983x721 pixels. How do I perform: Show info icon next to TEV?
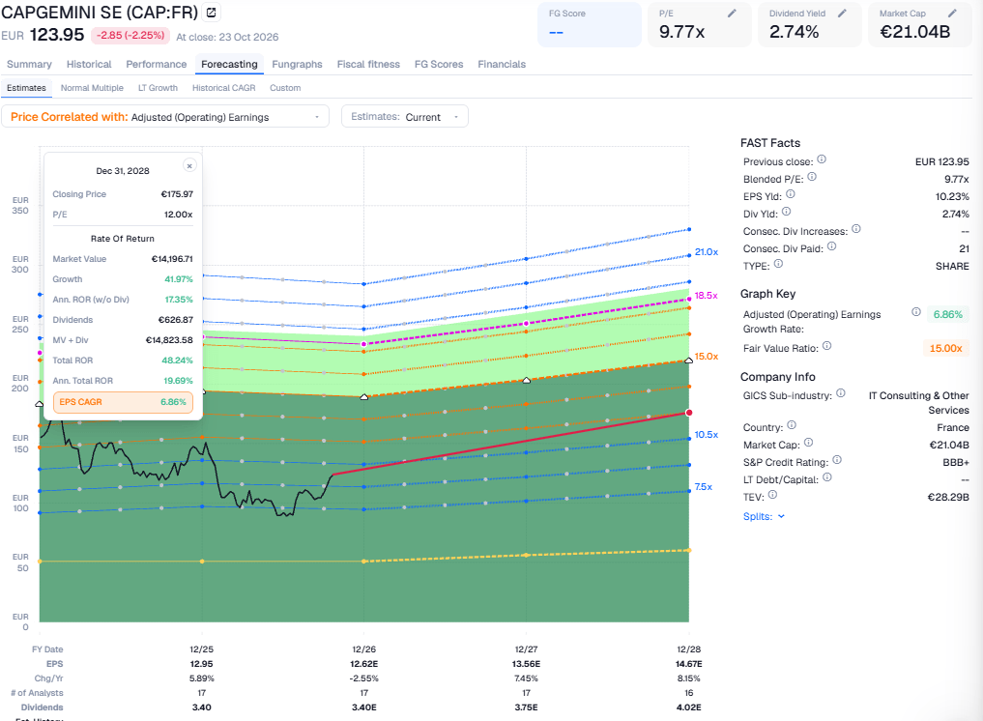(772, 495)
